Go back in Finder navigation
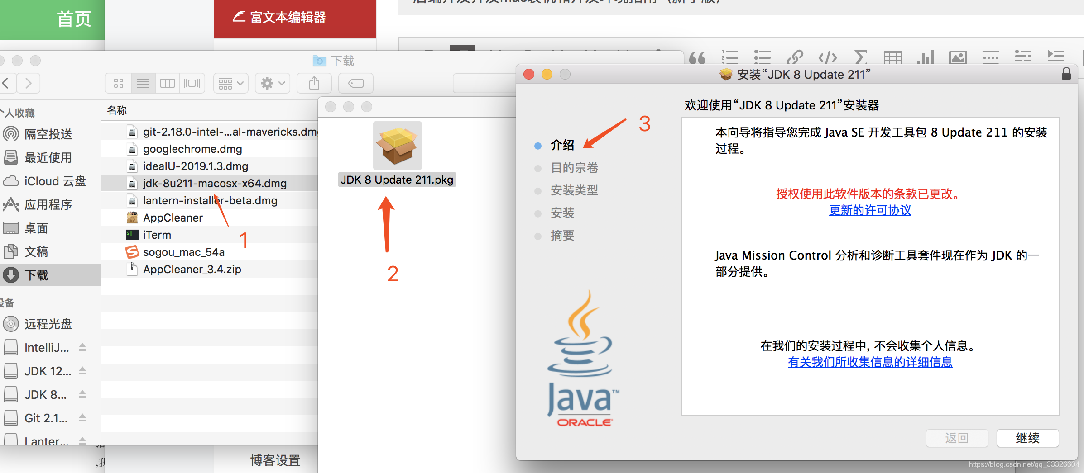The height and width of the screenshot is (473, 1084). [6, 83]
